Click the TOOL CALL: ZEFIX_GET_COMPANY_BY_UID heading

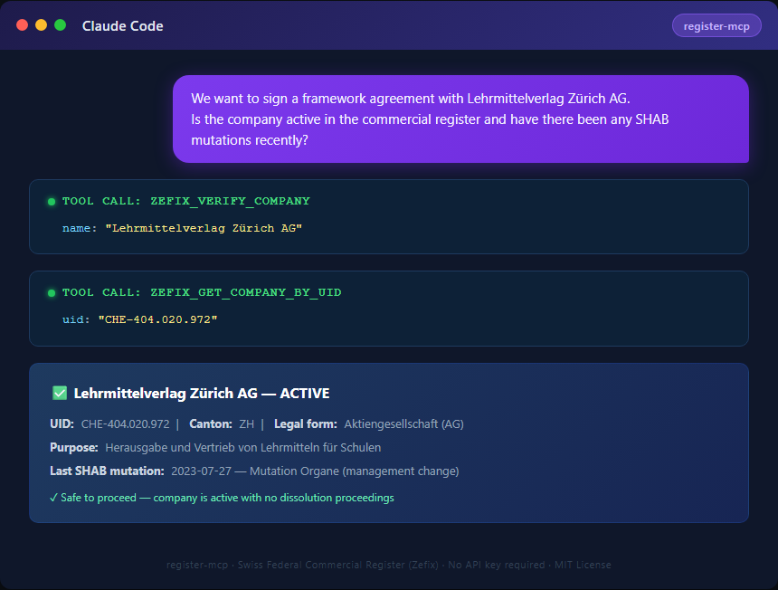(202, 292)
